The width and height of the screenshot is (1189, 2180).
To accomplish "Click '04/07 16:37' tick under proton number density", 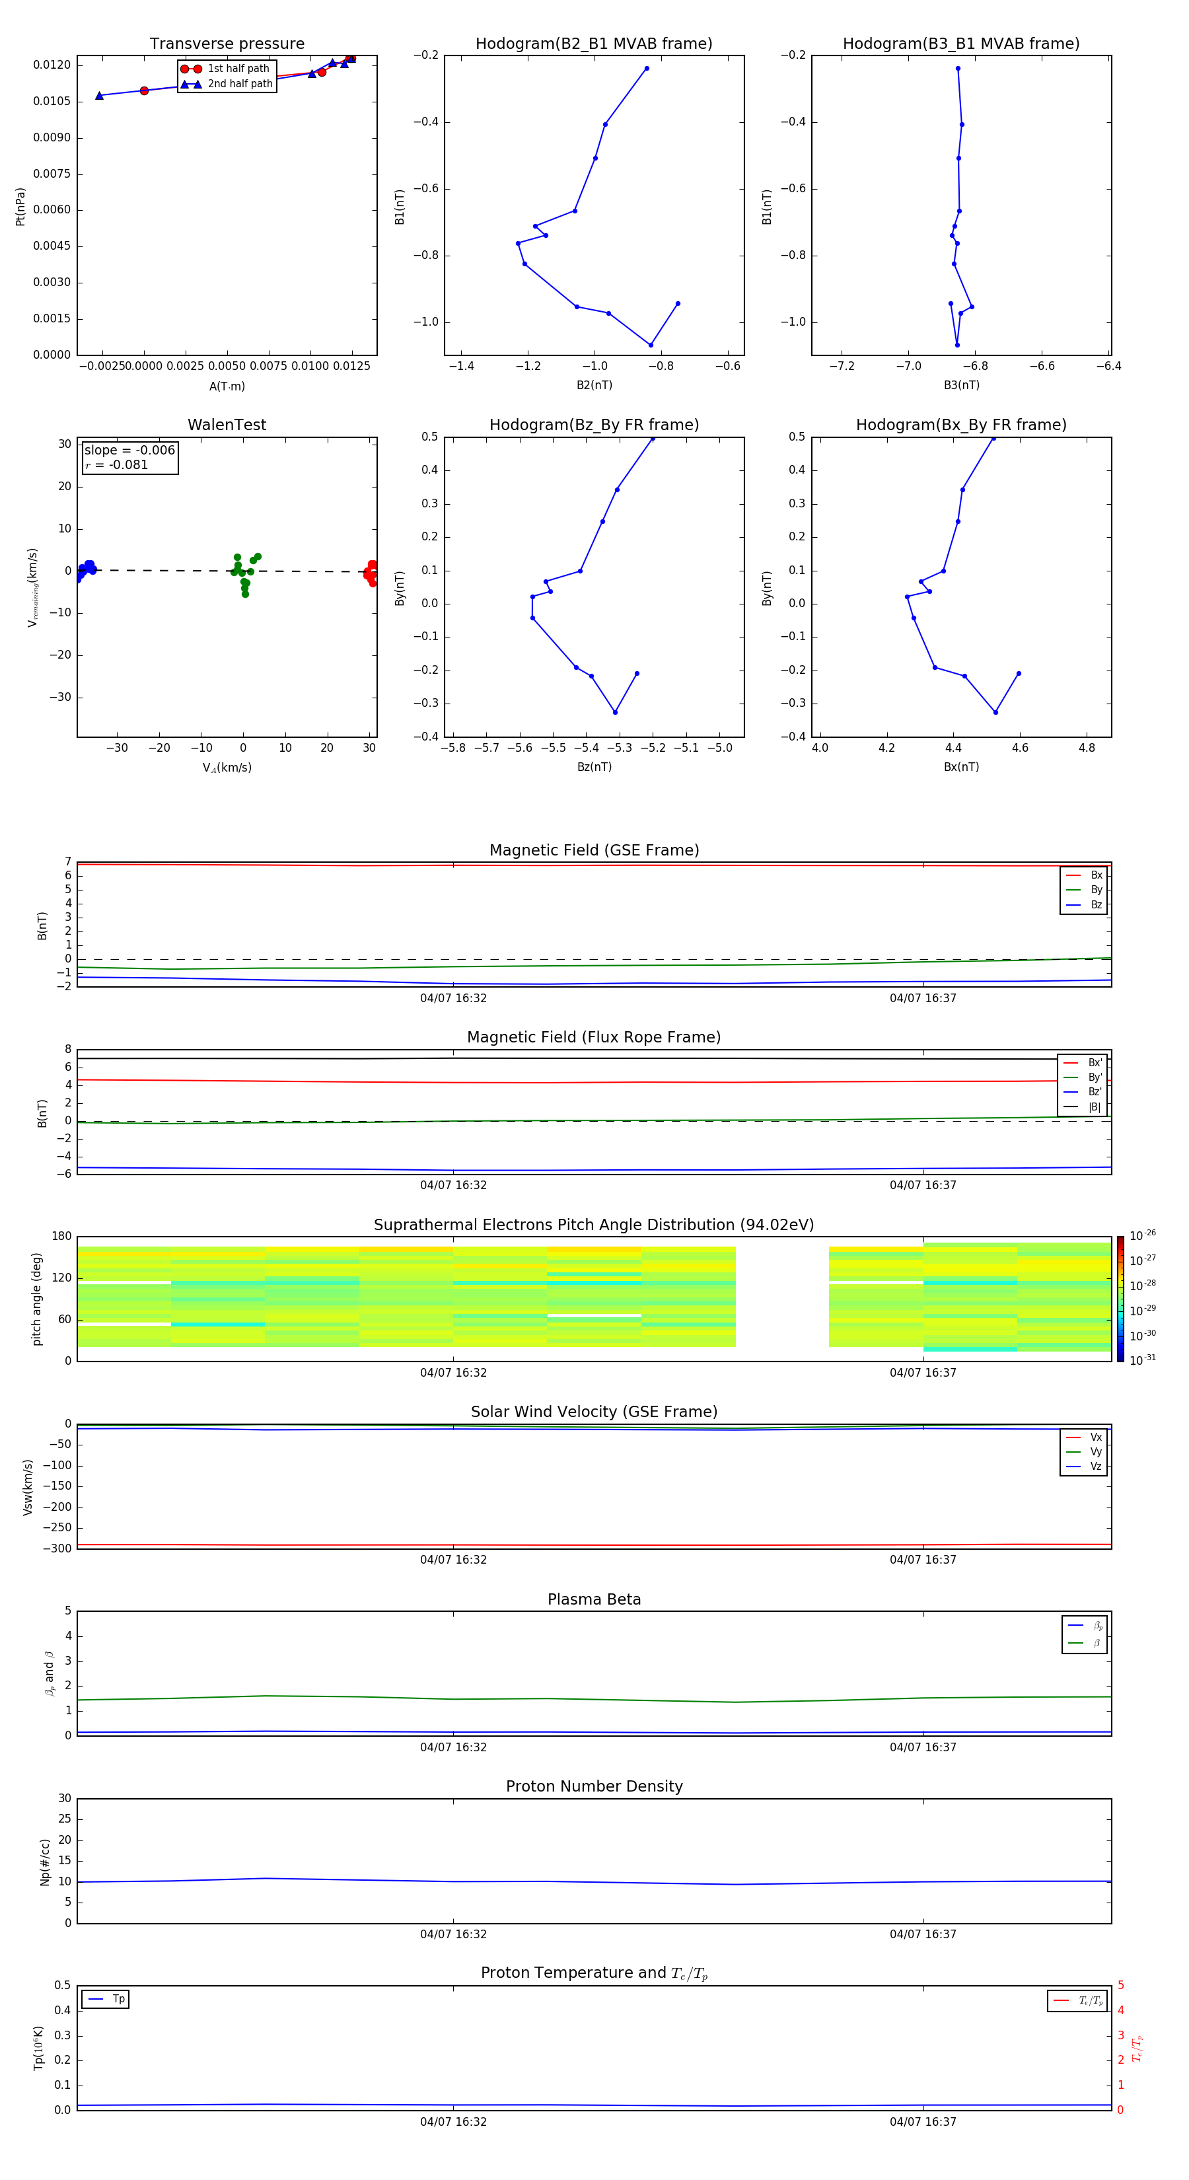I will (x=923, y=1934).
